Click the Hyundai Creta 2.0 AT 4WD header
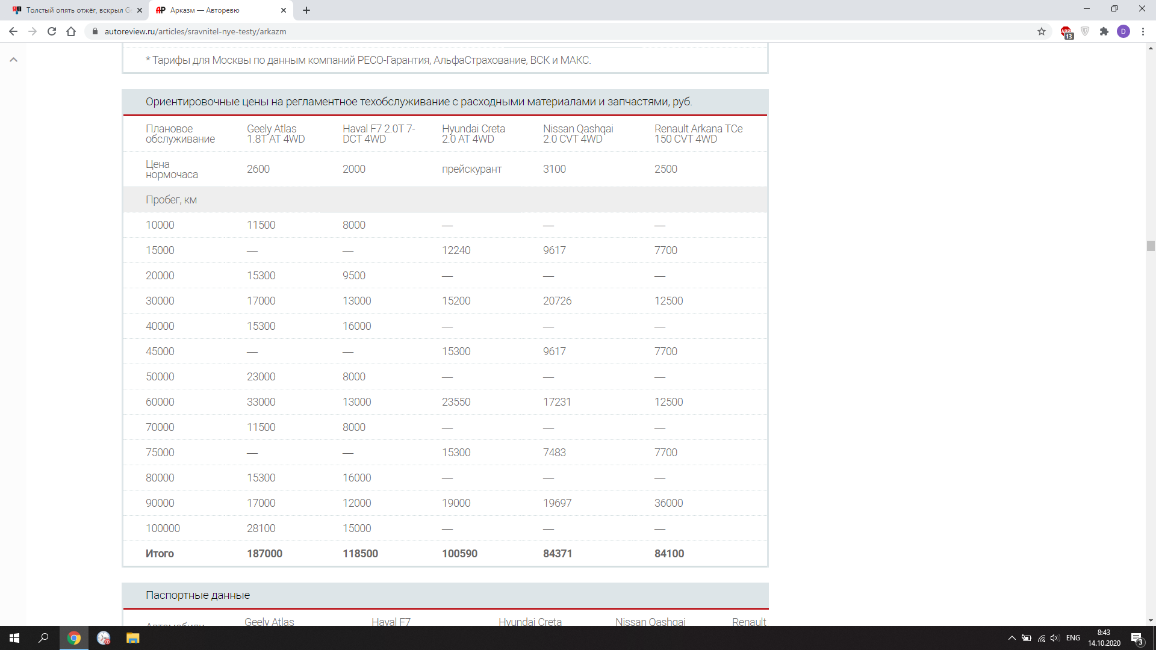This screenshot has height=650, width=1156. 473,134
